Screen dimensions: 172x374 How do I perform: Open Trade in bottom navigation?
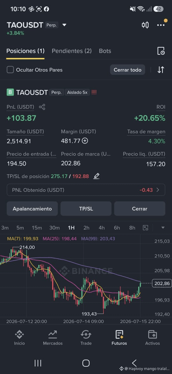[x=86, y=338]
